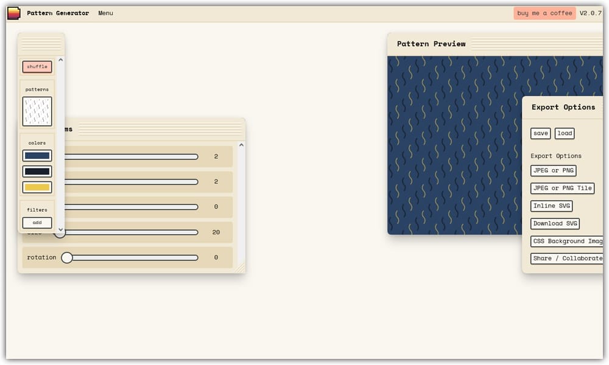
Task: Add a new filter
Action: pos(37,223)
